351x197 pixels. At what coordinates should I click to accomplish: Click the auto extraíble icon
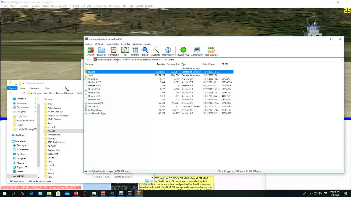click(x=211, y=51)
